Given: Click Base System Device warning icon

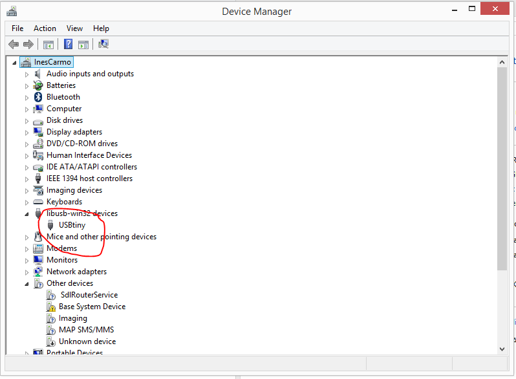Looking at the screenshot, I should (50, 307).
